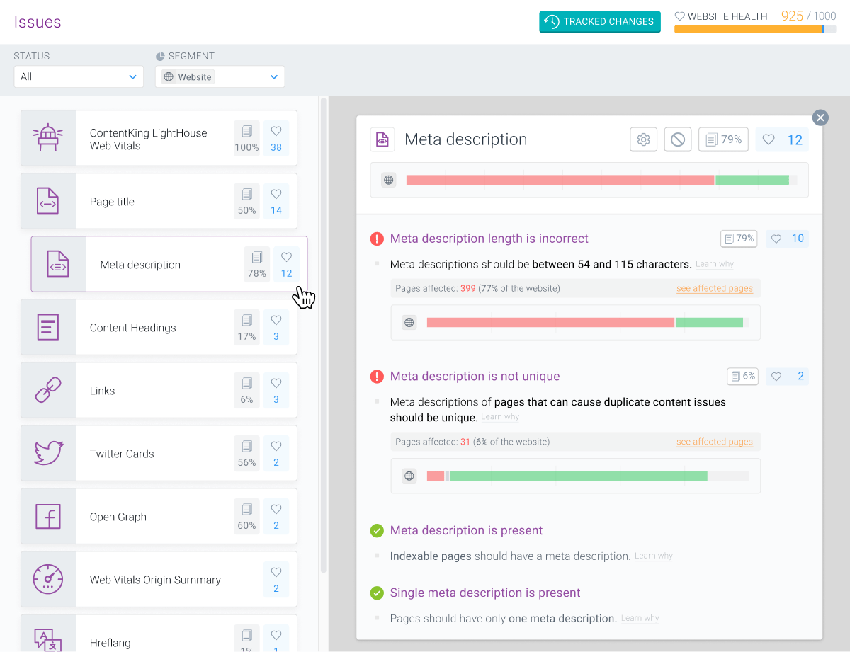Viewport: 850px width, 652px height.
Task: Open 'Meta description is not unique' issue
Action: pyautogui.click(x=475, y=376)
